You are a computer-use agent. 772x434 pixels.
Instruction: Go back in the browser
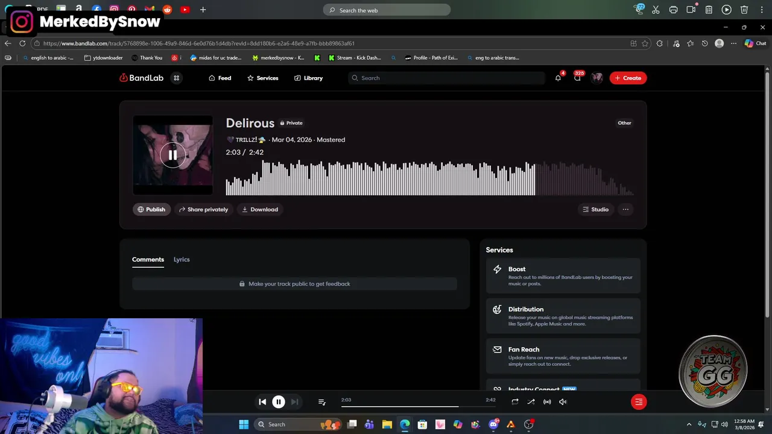[x=8, y=43]
